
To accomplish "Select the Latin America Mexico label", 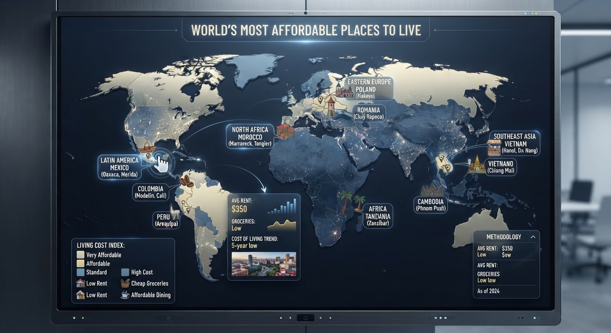I will tap(119, 167).
